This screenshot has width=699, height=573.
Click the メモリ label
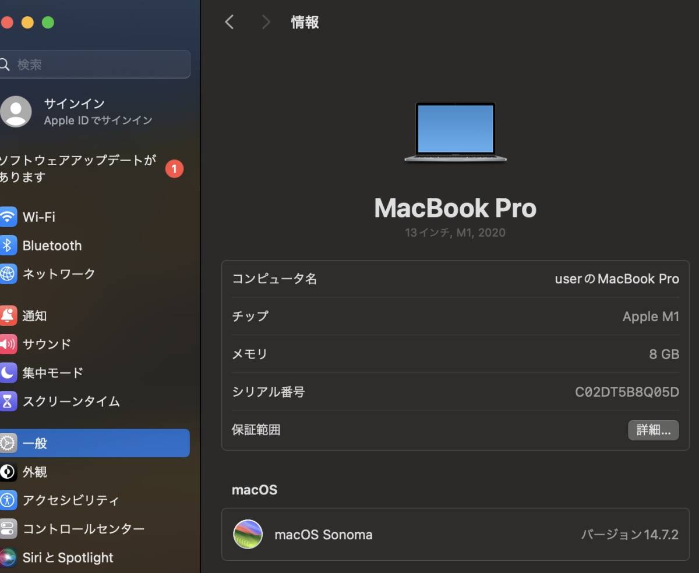click(250, 354)
